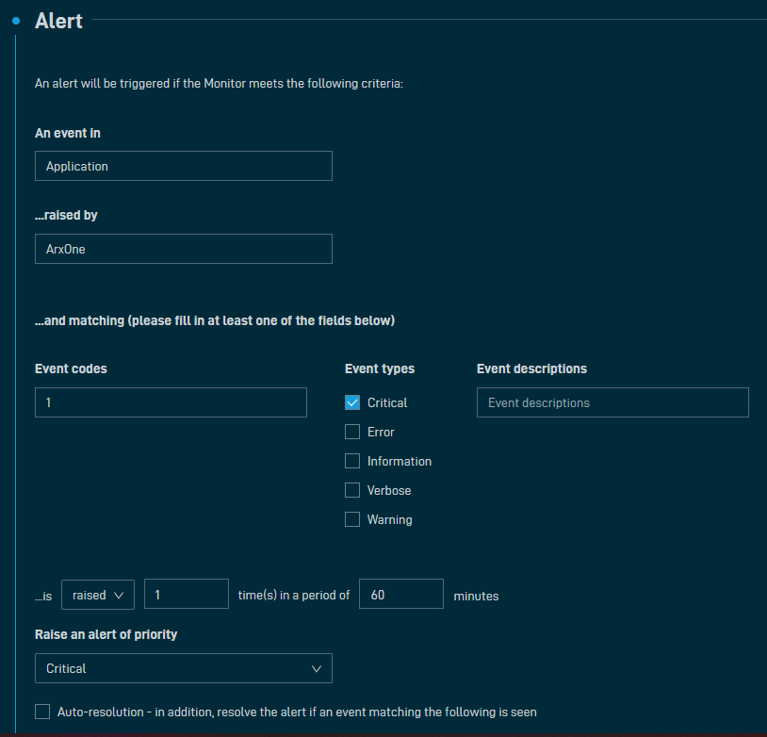Click into the Event descriptions field
Viewport: 767px width, 737px height.
tap(612, 402)
